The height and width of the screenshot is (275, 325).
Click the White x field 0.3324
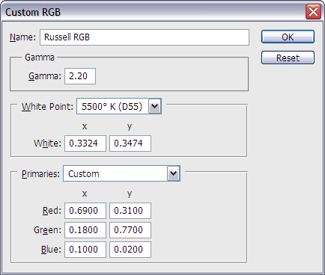click(85, 143)
